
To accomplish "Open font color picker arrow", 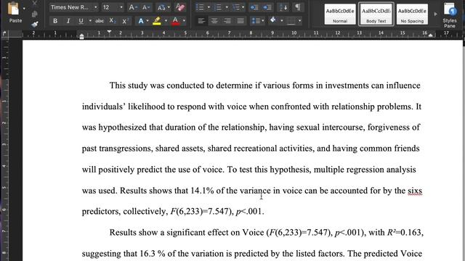I will [x=184, y=21].
